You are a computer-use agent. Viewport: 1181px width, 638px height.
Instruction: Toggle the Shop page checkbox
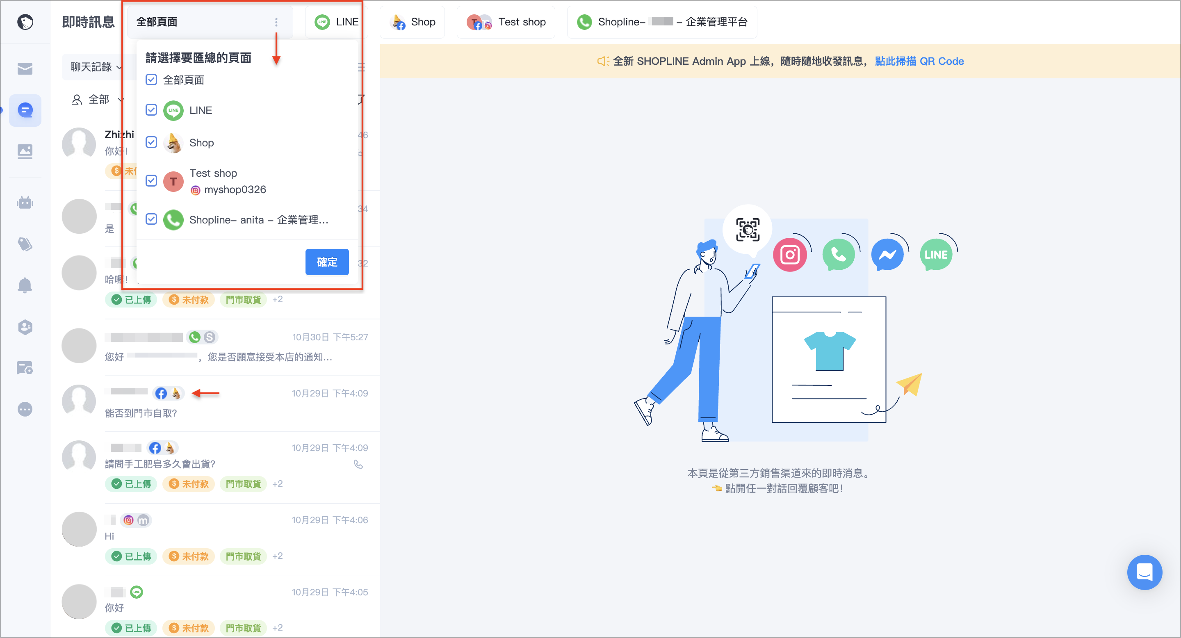[151, 143]
